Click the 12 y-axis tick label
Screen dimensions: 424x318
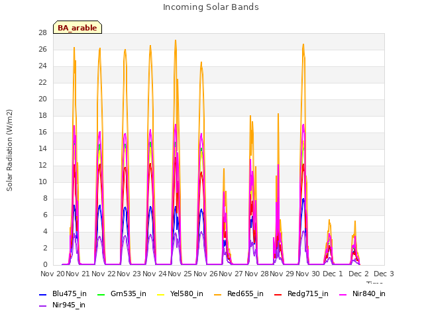coord(42,165)
